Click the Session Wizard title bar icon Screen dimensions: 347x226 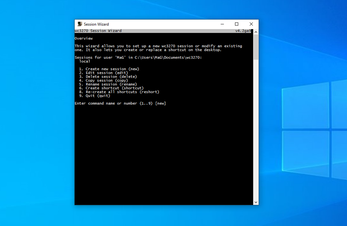80,24
